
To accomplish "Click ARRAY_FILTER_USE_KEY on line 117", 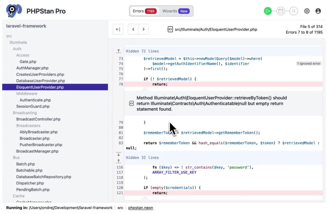I will click(x=174, y=172).
